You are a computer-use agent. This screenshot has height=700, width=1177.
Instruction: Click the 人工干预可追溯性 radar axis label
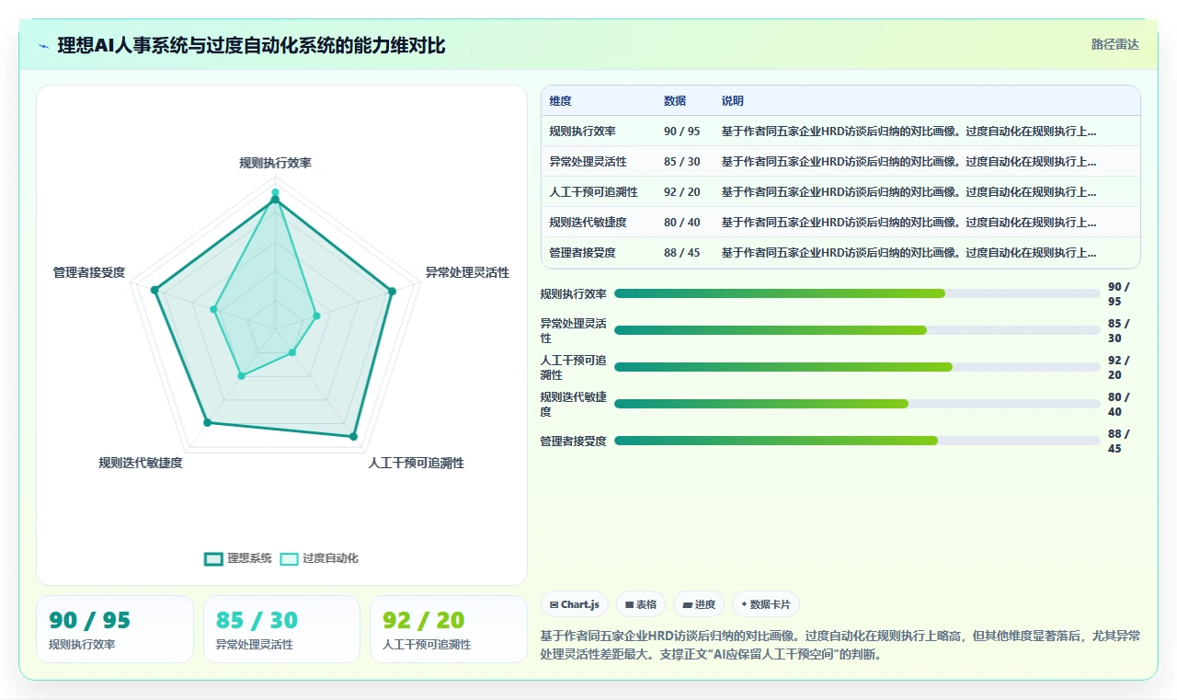pos(416,463)
